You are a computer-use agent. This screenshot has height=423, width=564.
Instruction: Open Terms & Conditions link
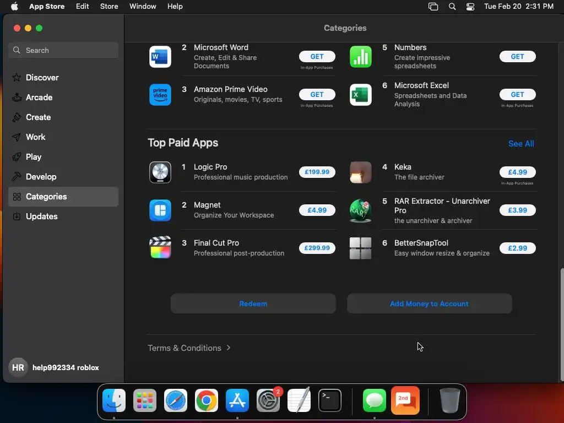tap(185, 348)
